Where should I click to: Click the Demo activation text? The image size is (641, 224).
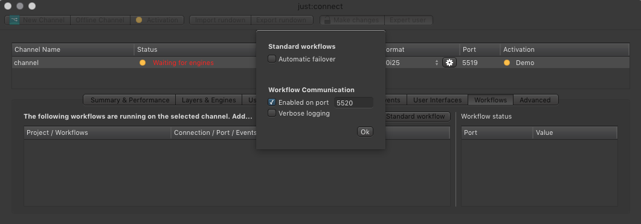click(525, 63)
